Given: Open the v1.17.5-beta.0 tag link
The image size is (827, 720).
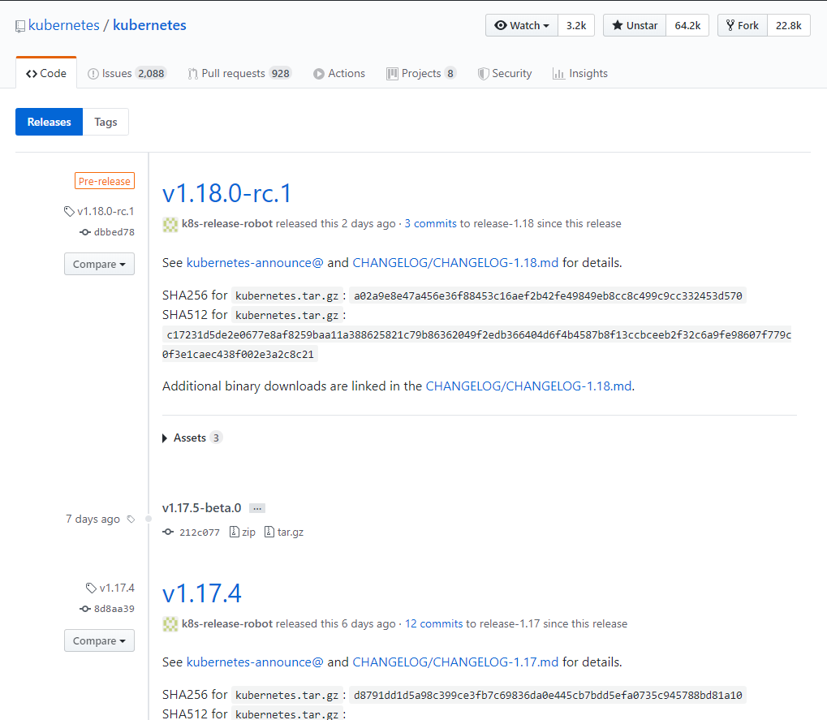Looking at the screenshot, I should [201, 508].
